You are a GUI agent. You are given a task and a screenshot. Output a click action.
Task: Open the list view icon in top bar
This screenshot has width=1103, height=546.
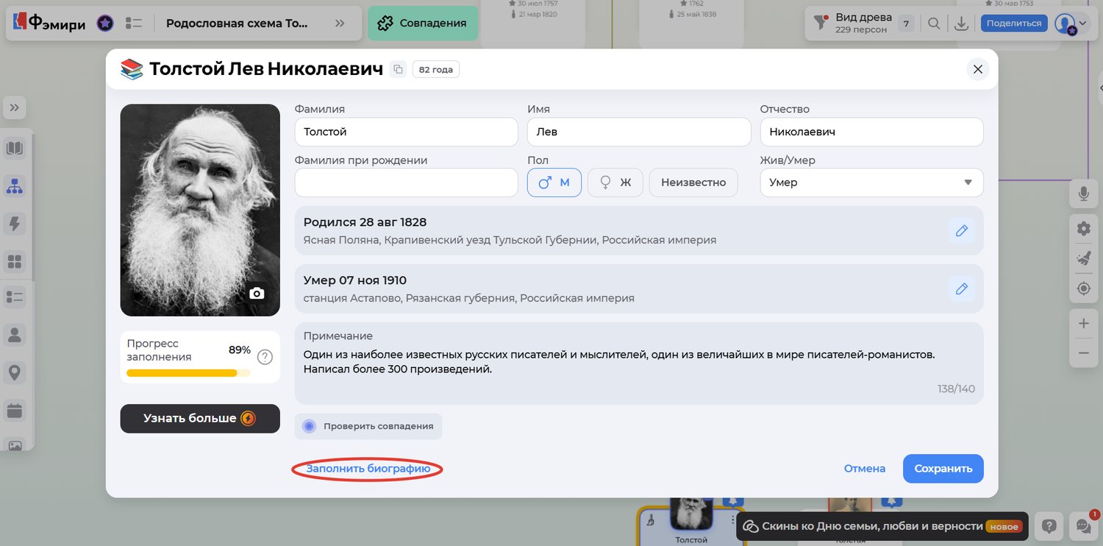tap(133, 24)
